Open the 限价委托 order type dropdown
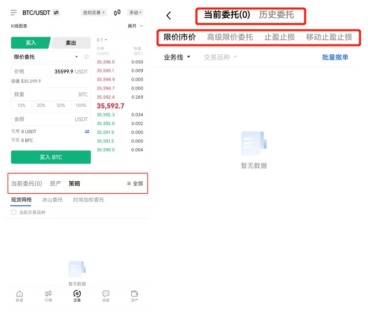This screenshot has height=312, width=368. click(x=47, y=57)
